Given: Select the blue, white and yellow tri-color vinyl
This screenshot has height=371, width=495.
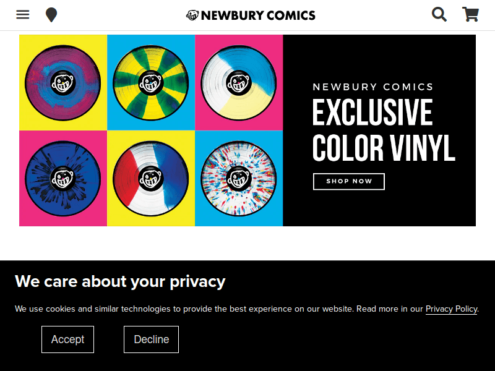Looking at the screenshot, I should (239, 82).
